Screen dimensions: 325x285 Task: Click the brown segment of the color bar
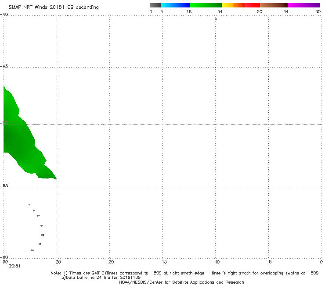click(274, 5)
